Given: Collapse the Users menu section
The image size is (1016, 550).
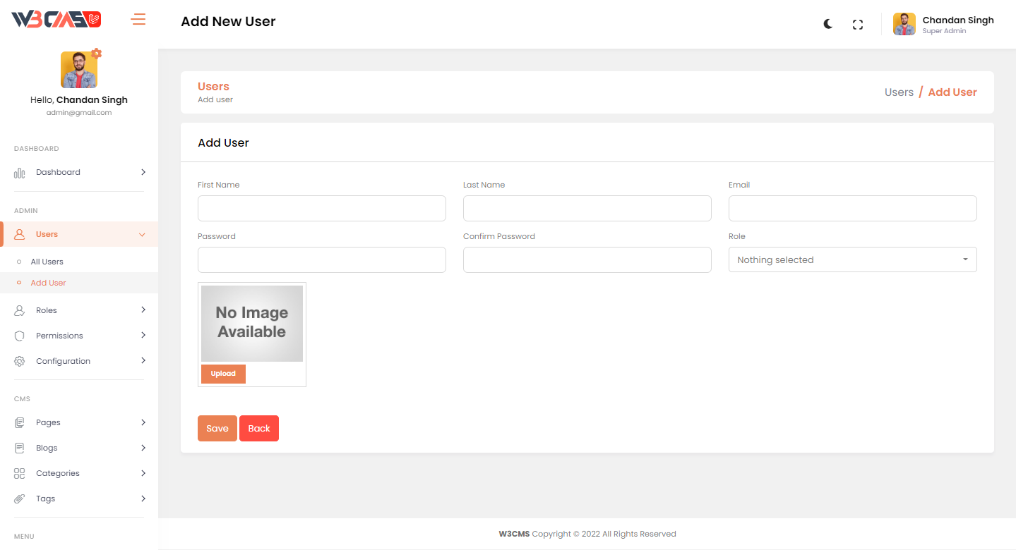Looking at the screenshot, I should click(142, 234).
